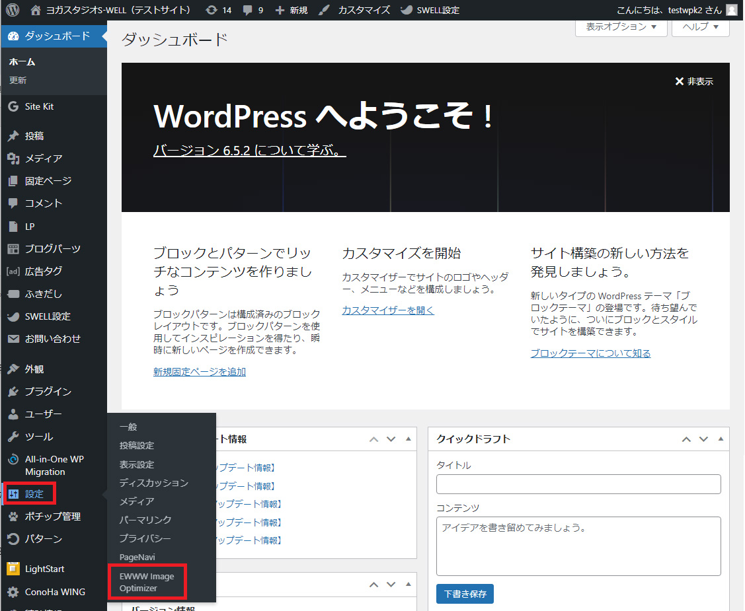Dismiss welcome panel with 非表示

pyautogui.click(x=694, y=82)
